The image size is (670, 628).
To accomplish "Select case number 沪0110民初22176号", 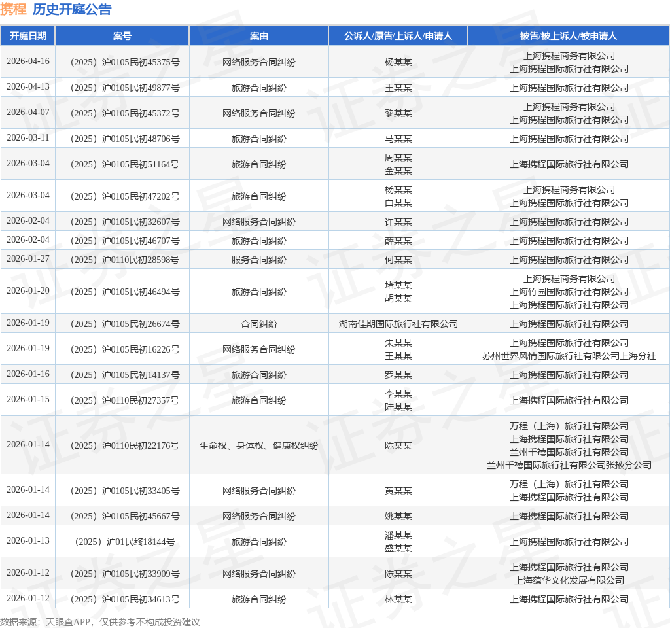I will (125, 445).
